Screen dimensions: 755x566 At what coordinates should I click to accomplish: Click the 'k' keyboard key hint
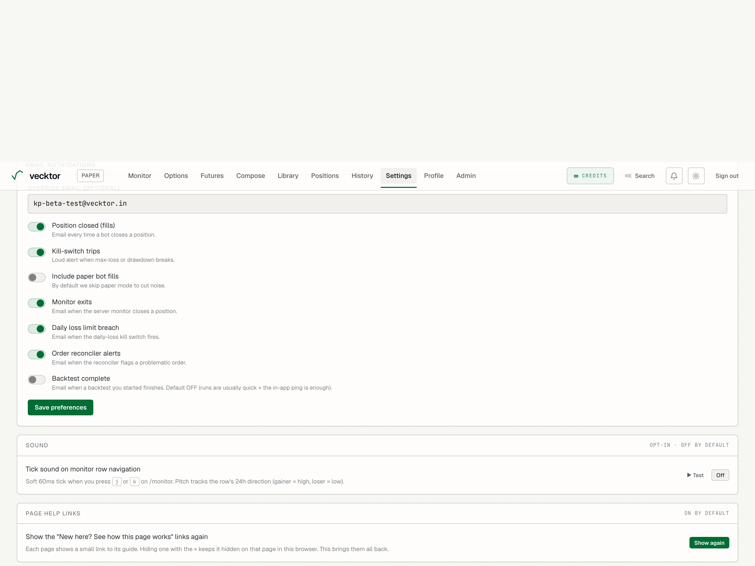pos(134,481)
